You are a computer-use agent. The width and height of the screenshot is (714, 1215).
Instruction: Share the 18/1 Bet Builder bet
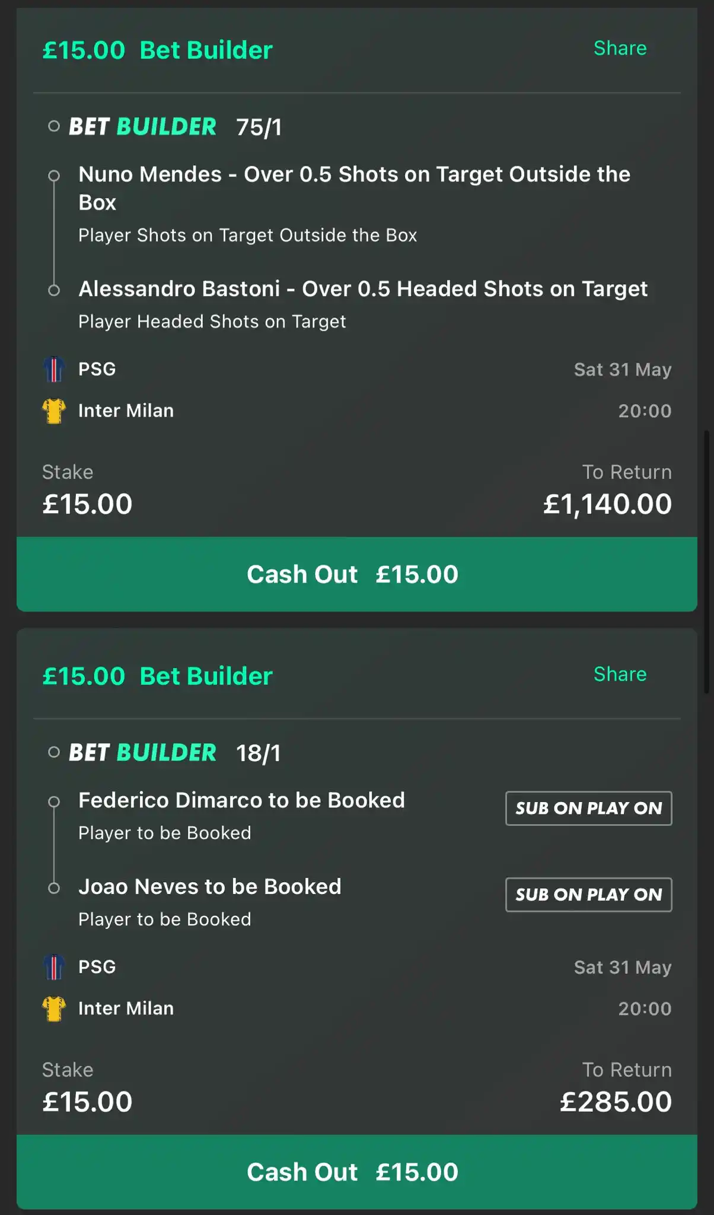pos(620,674)
